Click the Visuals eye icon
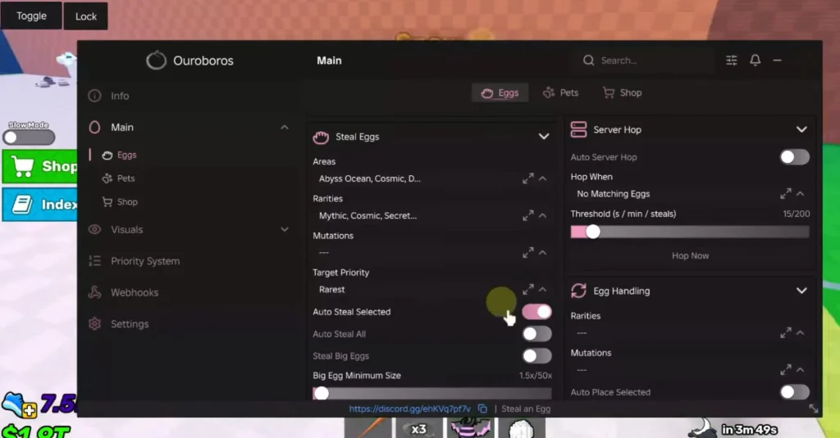 95,229
